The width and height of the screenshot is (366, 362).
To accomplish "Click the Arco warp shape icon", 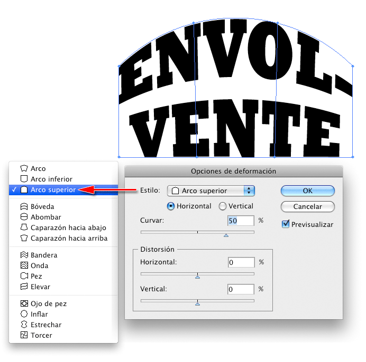I will (24, 168).
